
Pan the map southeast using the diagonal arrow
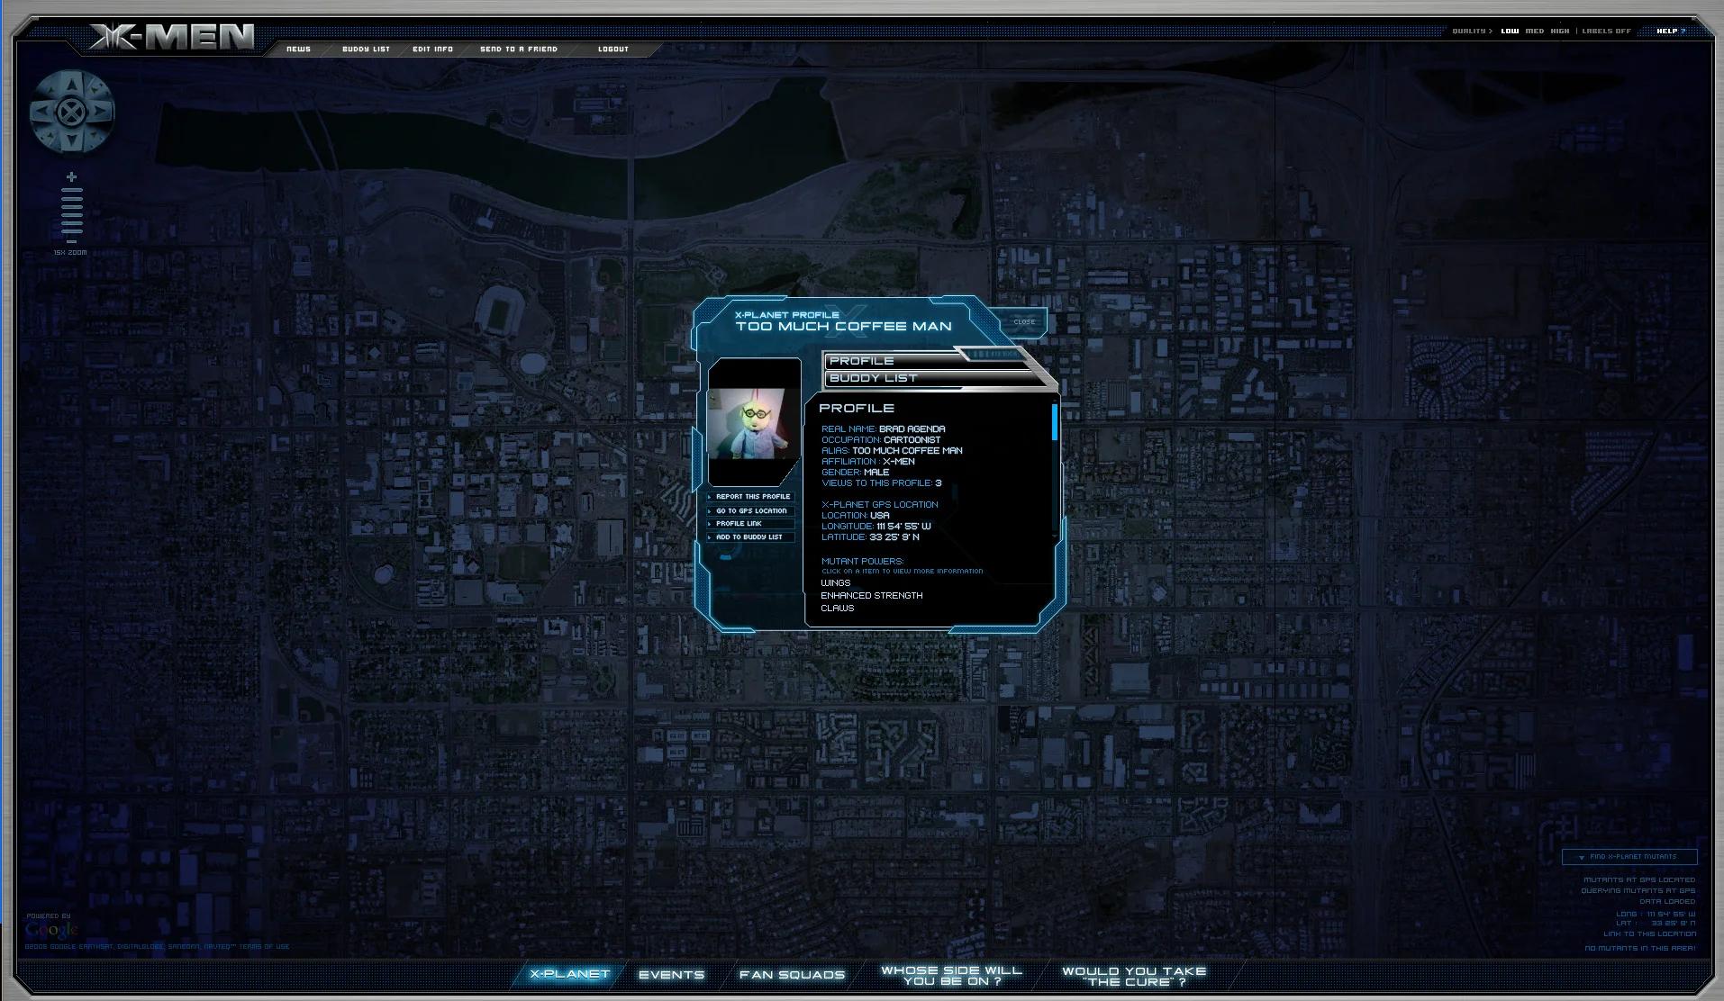(x=93, y=133)
